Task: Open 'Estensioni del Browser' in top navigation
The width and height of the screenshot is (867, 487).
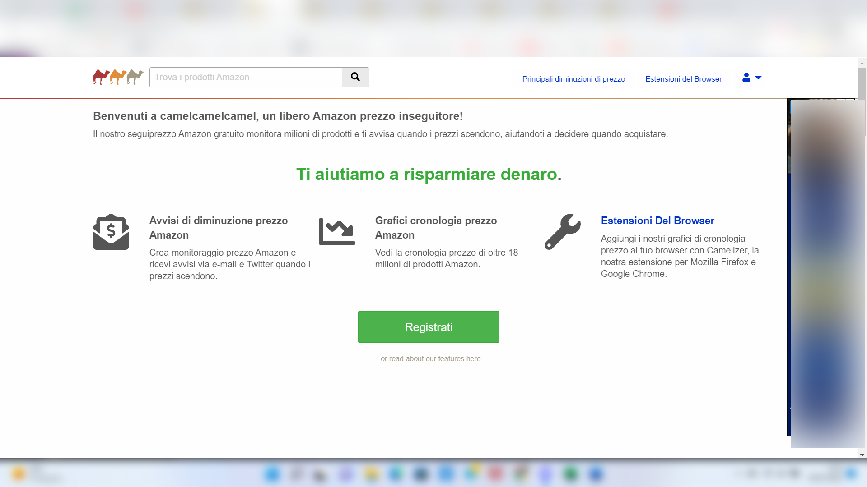Action: [x=683, y=79]
